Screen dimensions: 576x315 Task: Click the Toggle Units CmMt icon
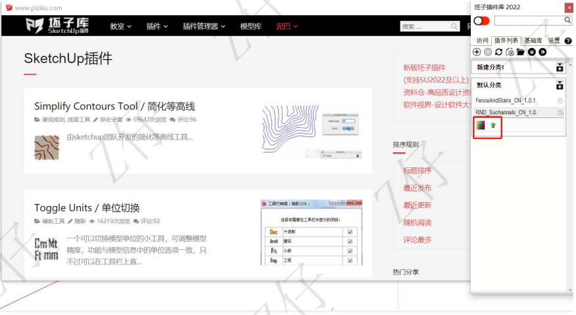click(x=46, y=249)
